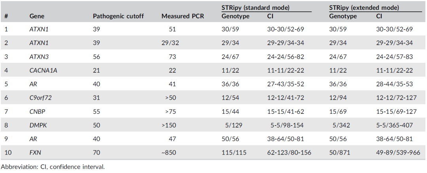Image resolution: width=427 pixels, height=173 pixels.
Task: Click the Abbreviation footnote text
Action: pyautogui.click(x=53, y=167)
